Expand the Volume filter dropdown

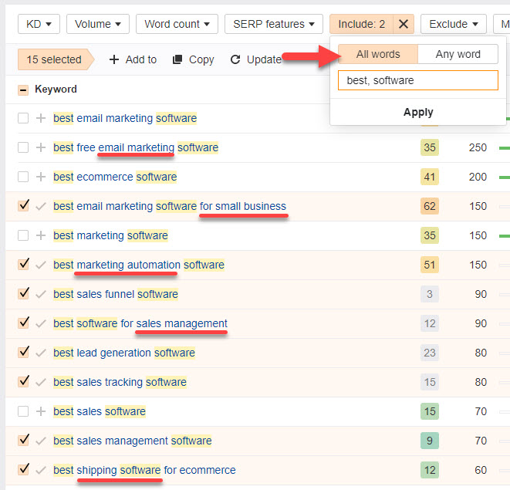97,24
